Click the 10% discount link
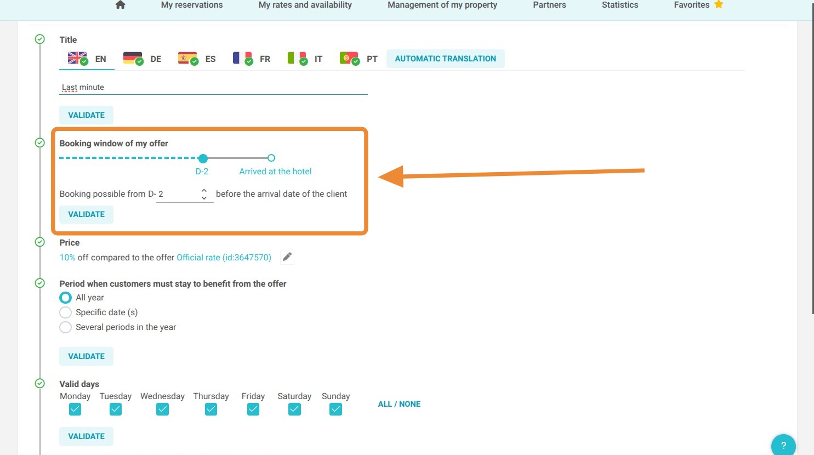This screenshot has height=455, width=814. click(x=67, y=257)
